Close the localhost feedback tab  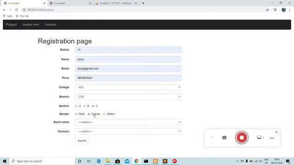[136, 3]
